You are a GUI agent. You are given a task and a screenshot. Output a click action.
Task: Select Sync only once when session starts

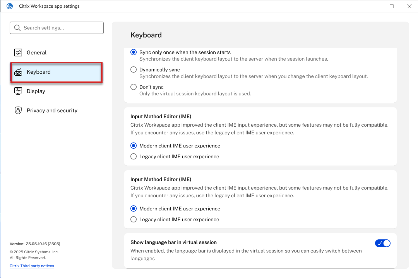click(x=134, y=52)
